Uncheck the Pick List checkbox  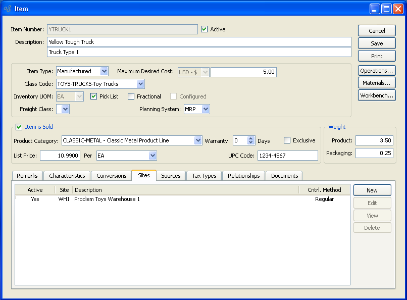click(x=94, y=96)
